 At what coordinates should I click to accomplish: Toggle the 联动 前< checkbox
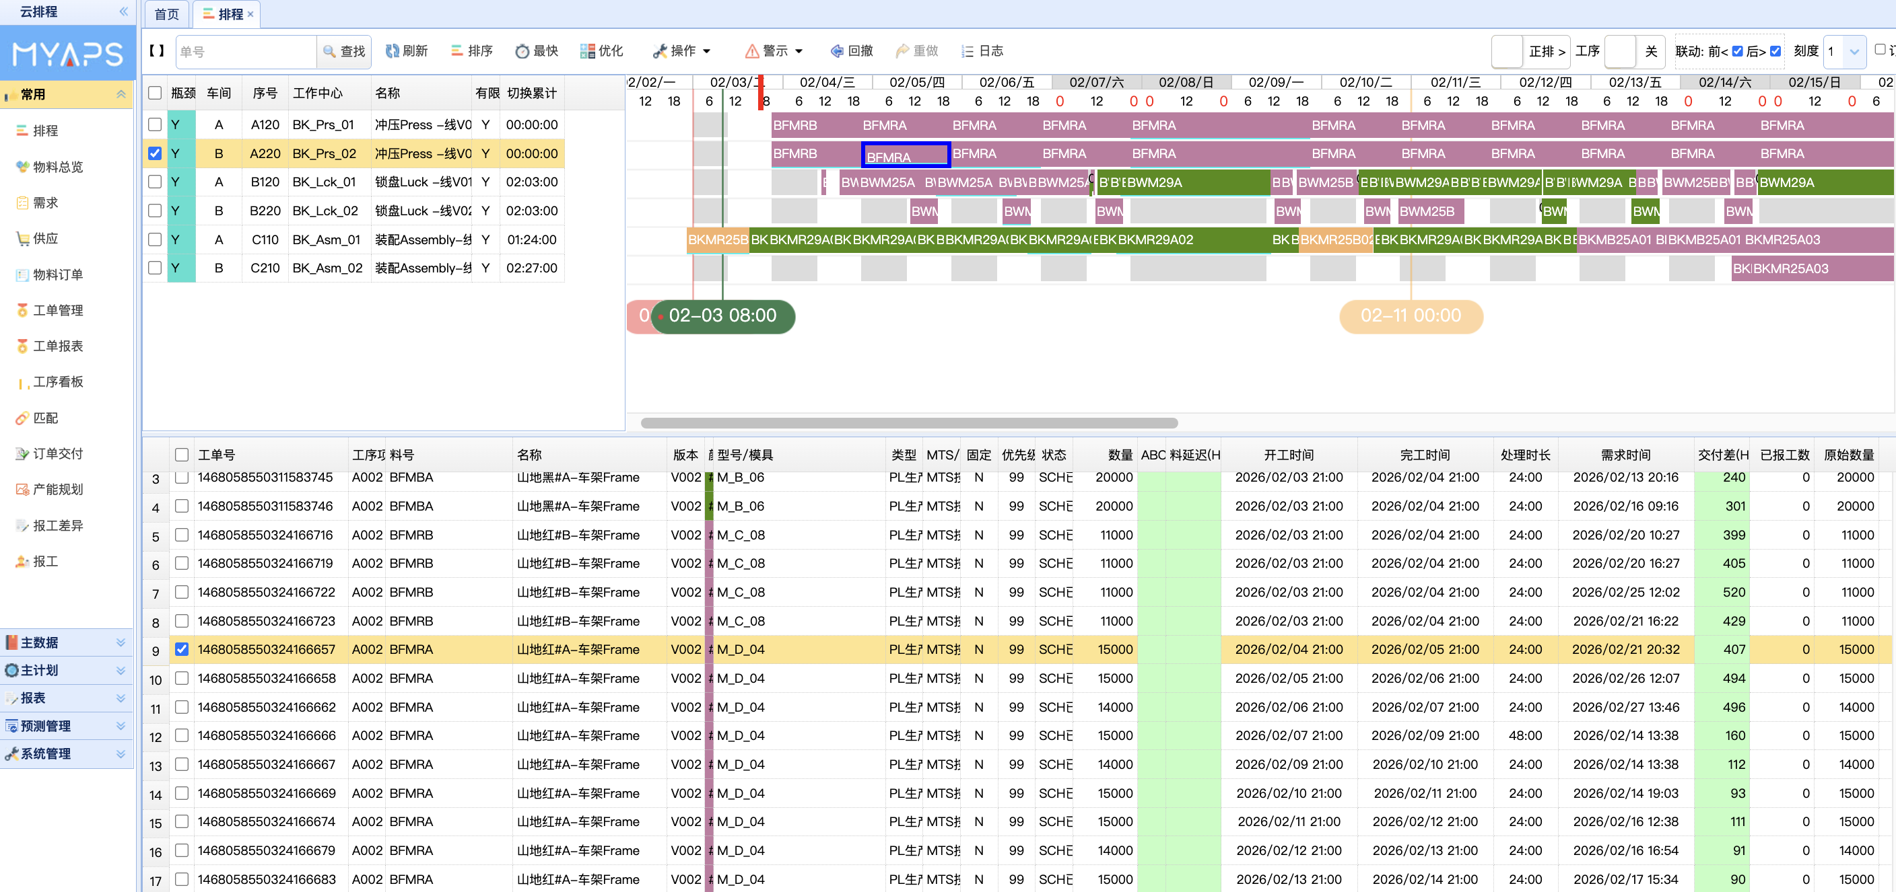tap(1737, 50)
